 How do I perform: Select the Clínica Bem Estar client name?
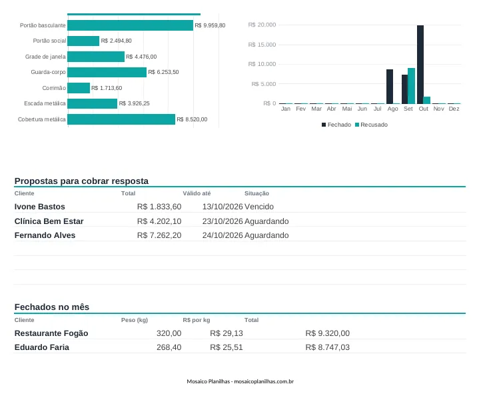[x=49, y=221]
